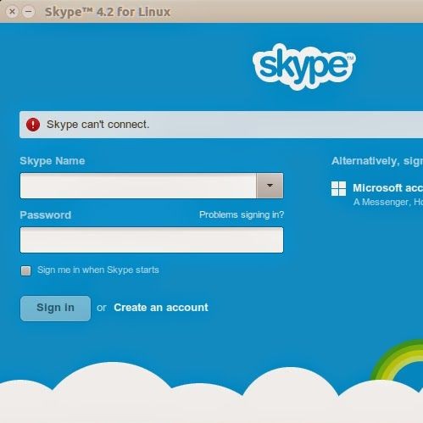The height and width of the screenshot is (423, 423).
Task: Enable Sign me in when Skype starts
Action: click(x=26, y=270)
